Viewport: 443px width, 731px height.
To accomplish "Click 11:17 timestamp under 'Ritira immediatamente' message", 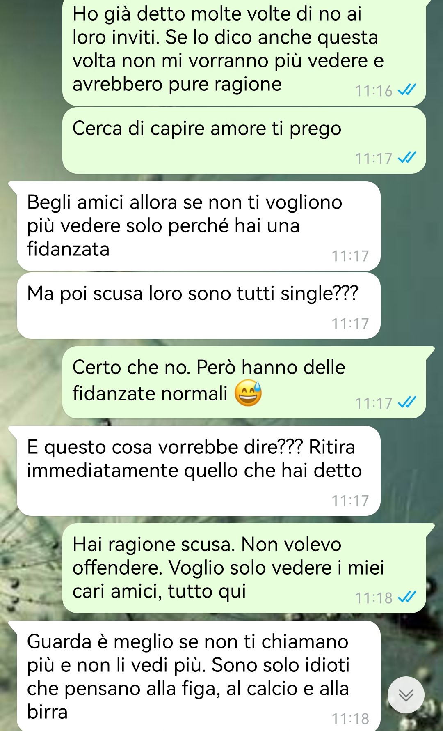I will point(350,501).
